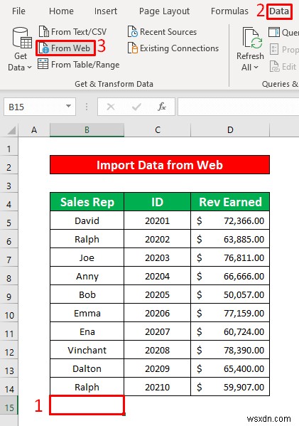Click inside the formula bar input
The width and height of the screenshot is (299, 426).
click(x=238, y=107)
